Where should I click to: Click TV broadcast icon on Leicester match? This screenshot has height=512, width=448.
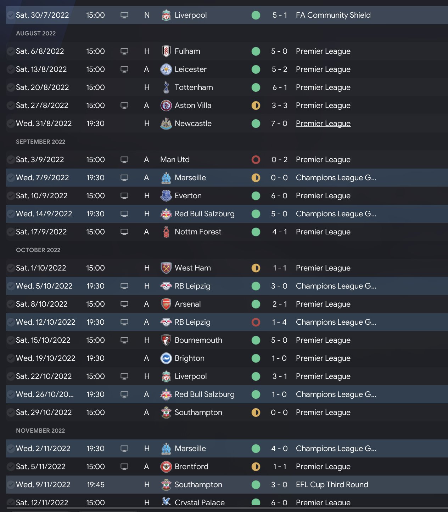point(124,69)
